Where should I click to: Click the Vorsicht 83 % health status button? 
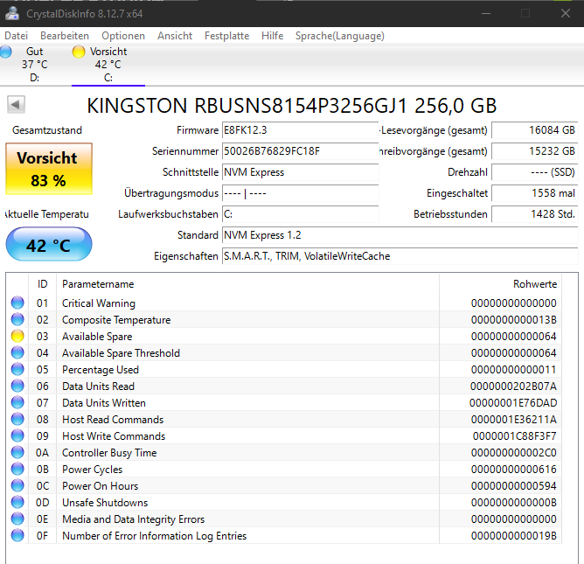pos(49,169)
